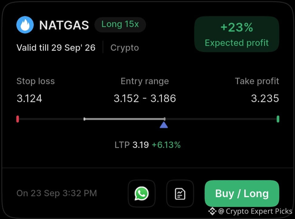The image size is (295, 219).
Task: Click the take profit value 3.235
Action: pos(265,99)
